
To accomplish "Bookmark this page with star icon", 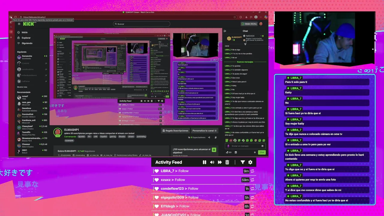I will click(235, 17).
